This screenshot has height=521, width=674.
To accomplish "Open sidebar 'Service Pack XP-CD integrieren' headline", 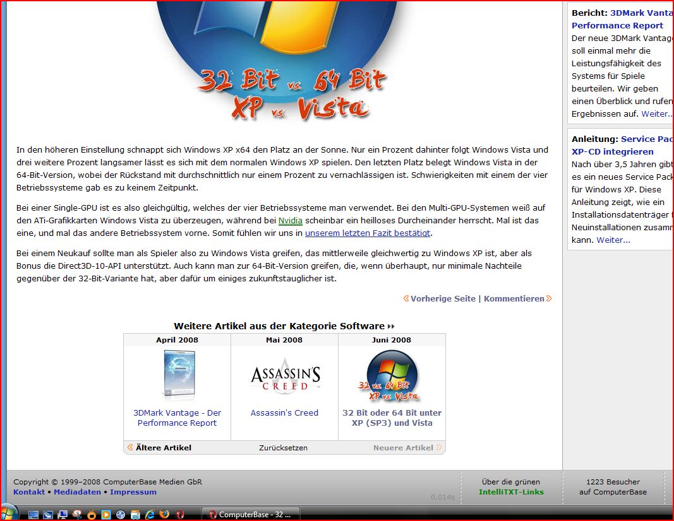I will (x=623, y=146).
